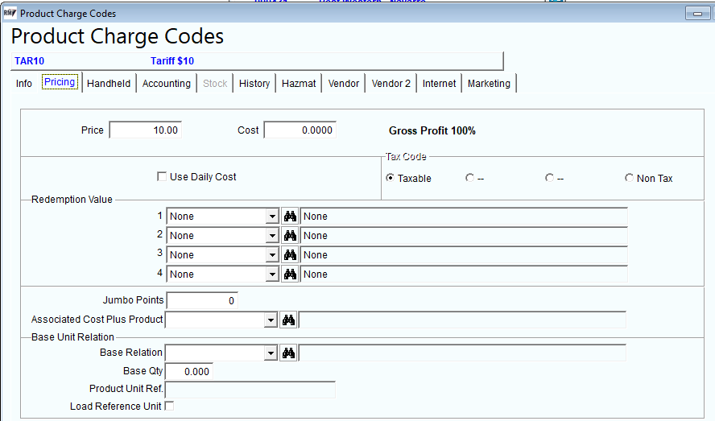This screenshot has height=421, width=715.
Task: Click the Cost input field
Action: [x=300, y=130]
